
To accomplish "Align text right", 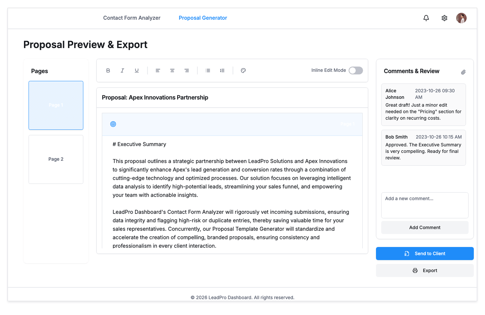I will (x=186, y=70).
